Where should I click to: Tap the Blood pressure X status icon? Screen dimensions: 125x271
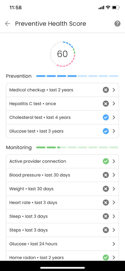coord(106,175)
